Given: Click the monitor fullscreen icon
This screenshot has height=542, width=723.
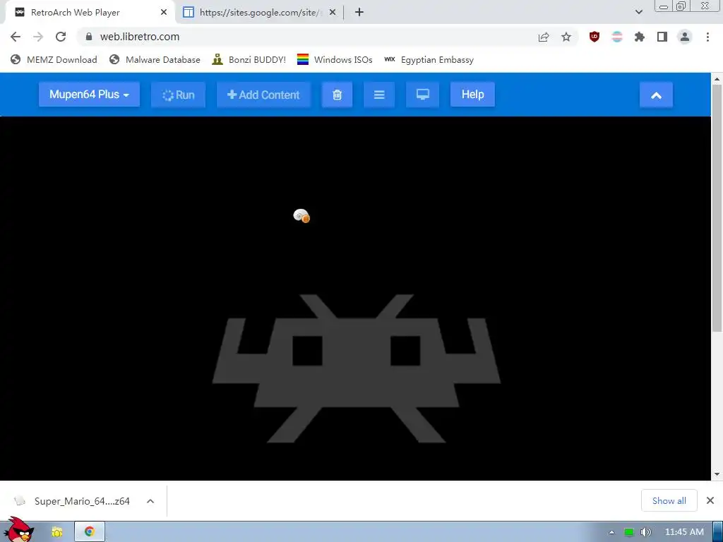Looking at the screenshot, I should [x=422, y=95].
